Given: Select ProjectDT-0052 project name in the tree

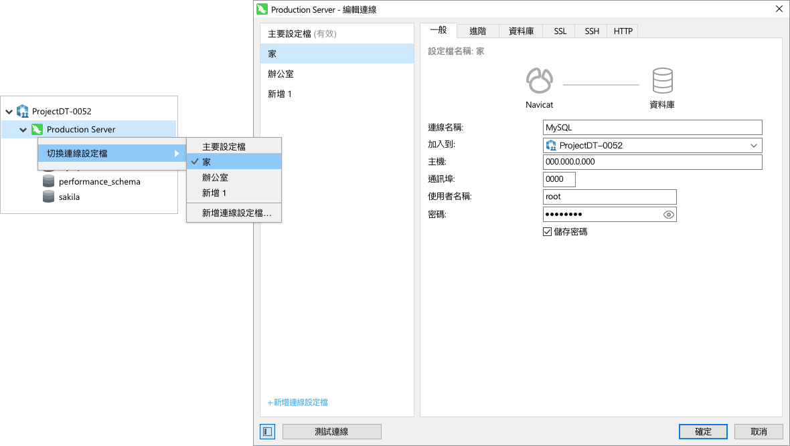Looking at the screenshot, I should click(x=62, y=111).
